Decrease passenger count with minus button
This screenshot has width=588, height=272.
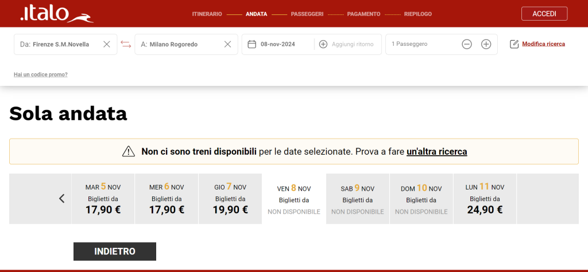[x=466, y=44]
